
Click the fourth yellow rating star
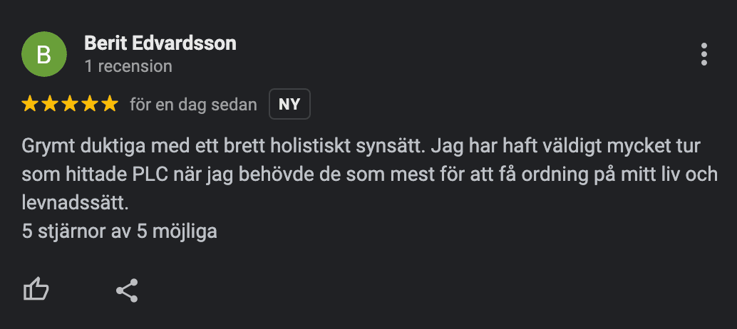point(90,104)
